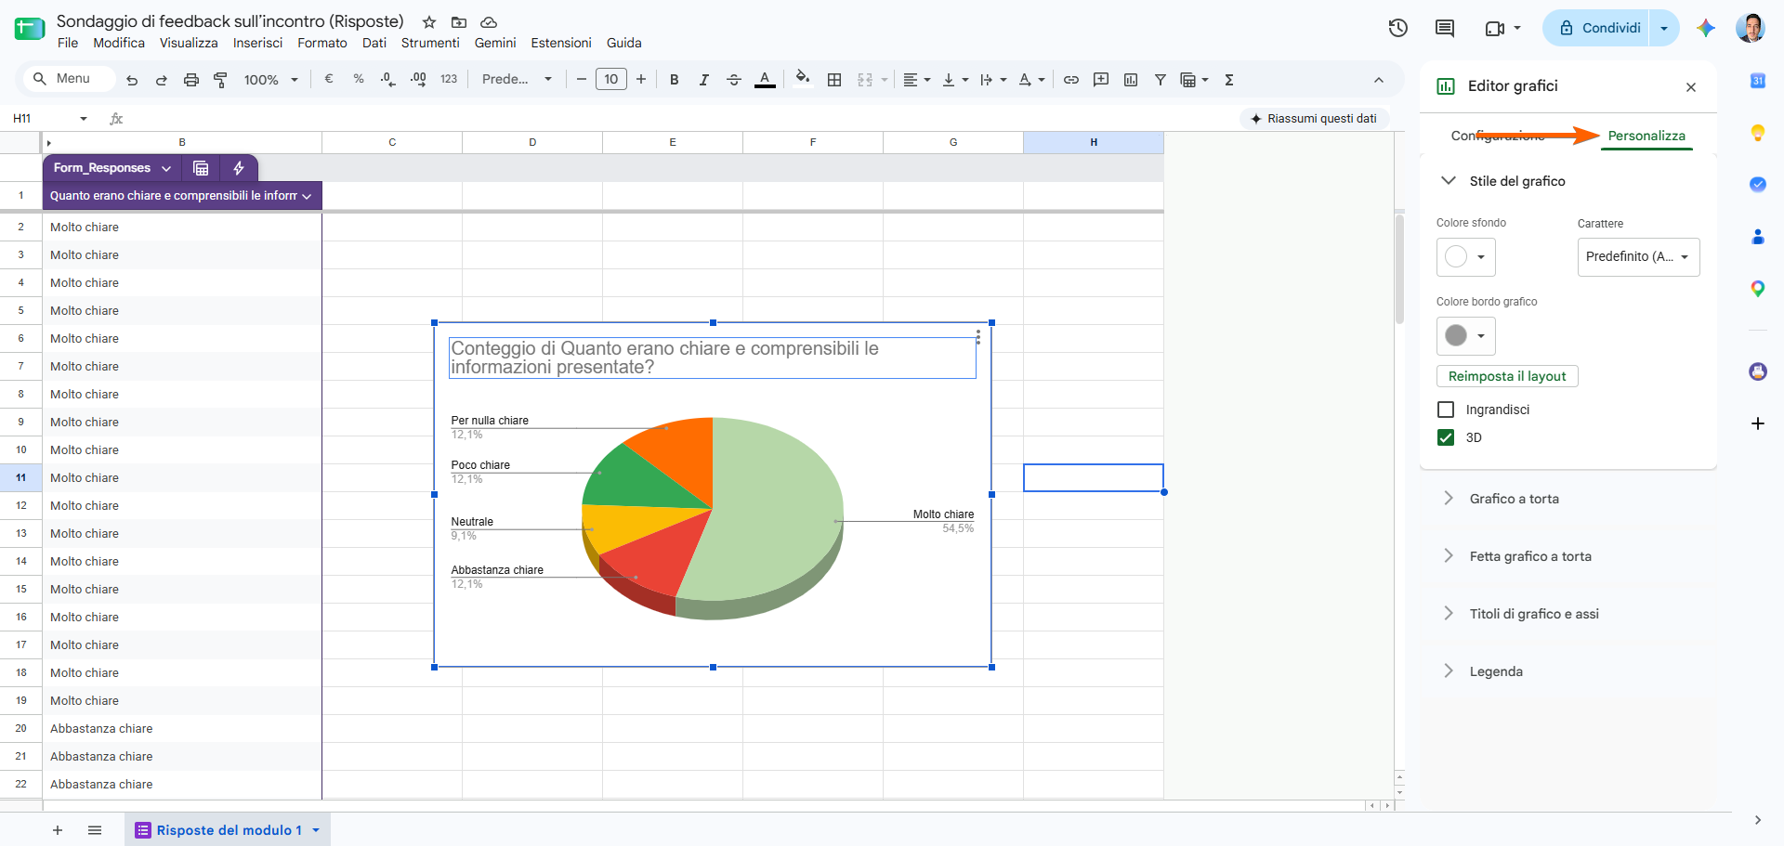Open the text color picker
Screen dimensions: 1784x846
(x=765, y=80)
